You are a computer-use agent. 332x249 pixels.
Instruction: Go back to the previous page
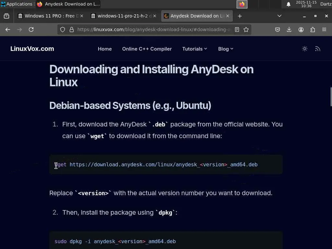8,30
